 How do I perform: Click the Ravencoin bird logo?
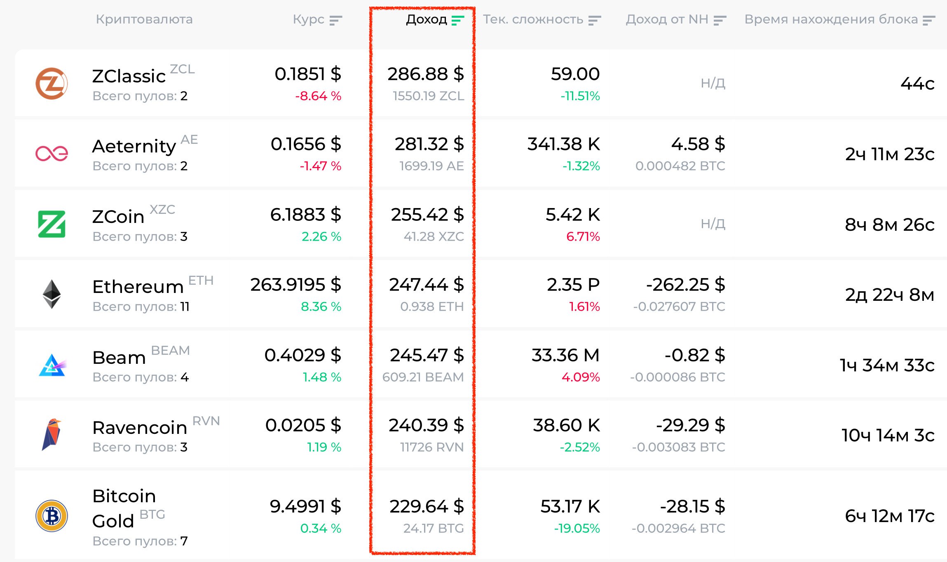click(52, 435)
